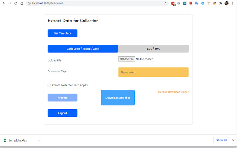The image size is (237, 148).
Task: Go back with the browser back arrow
Action: tap(4, 3)
